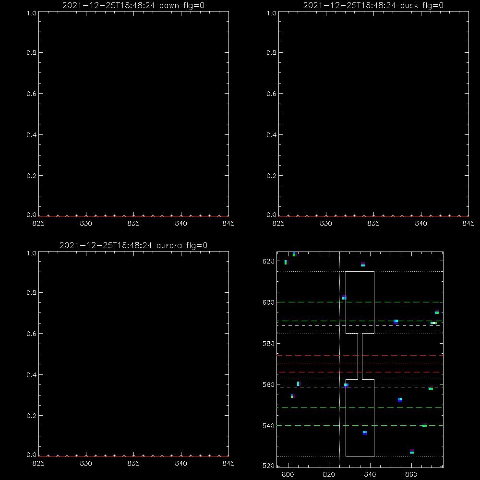The image size is (480, 480).
Task: Select the 0.4 y-axis label in dawn plot
Action: [32, 135]
